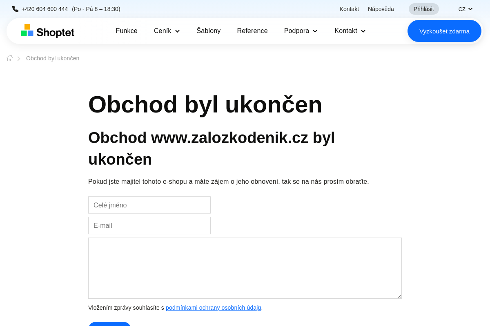Screen dimensions: 490x326
Task: Click inside the message textarea
Action: pos(245,268)
